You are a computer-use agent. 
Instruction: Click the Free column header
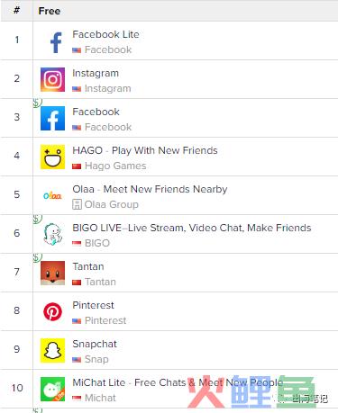(50, 11)
